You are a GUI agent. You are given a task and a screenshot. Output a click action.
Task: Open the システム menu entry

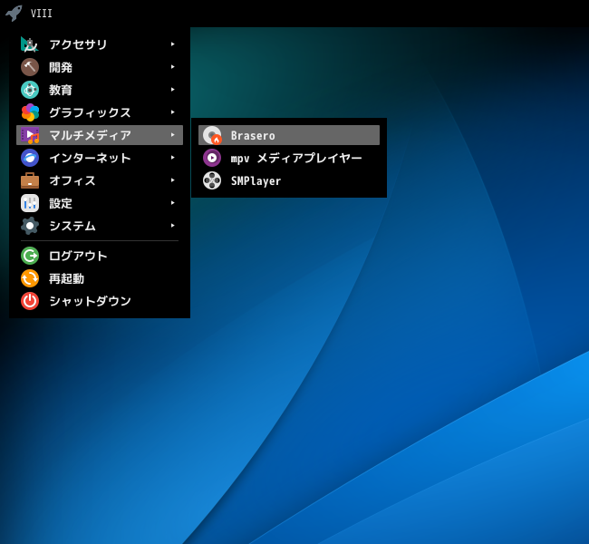click(x=100, y=226)
